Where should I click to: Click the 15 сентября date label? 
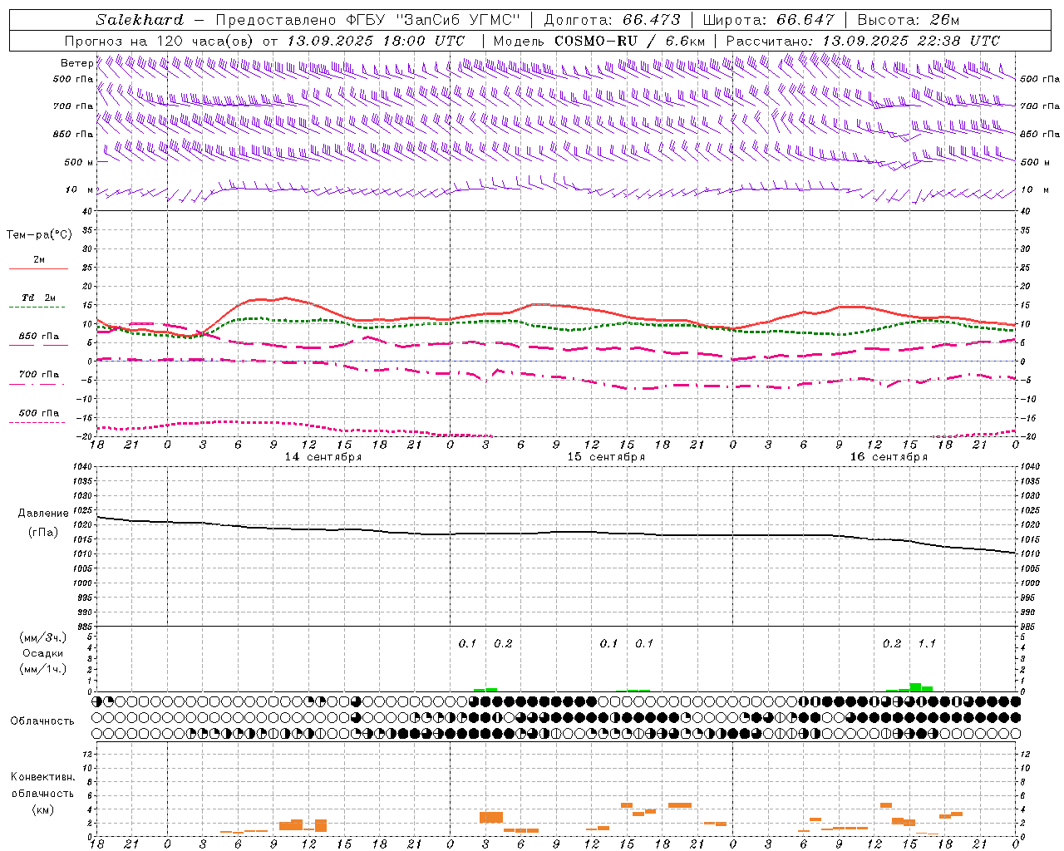(x=605, y=457)
